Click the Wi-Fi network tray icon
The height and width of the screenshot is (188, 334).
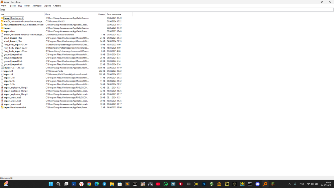tap(308, 184)
